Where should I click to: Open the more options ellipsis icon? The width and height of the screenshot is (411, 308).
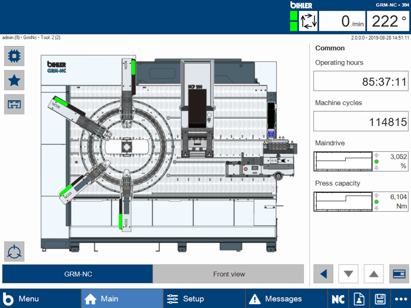(401, 299)
